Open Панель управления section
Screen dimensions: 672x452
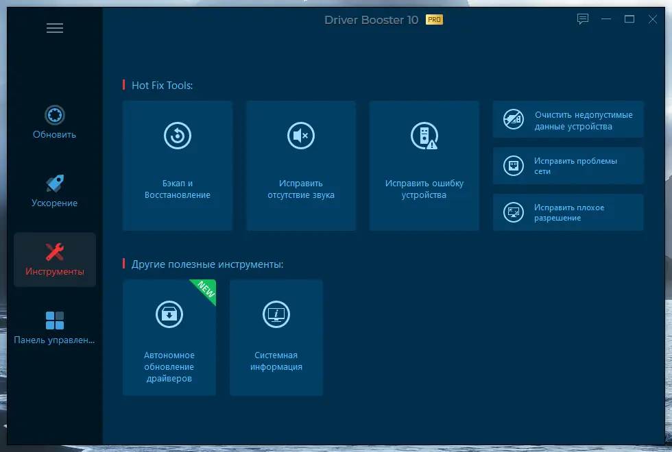[x=54, y=328]
